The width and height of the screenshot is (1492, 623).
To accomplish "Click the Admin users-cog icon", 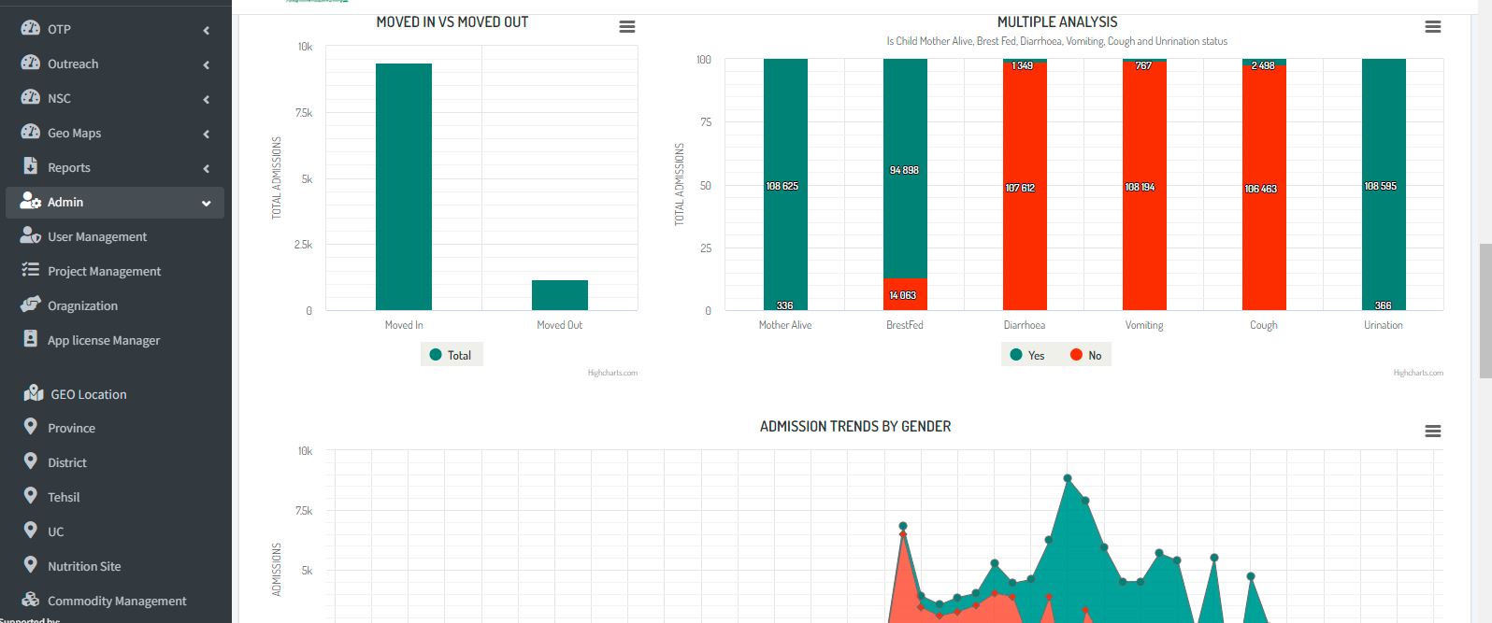I will [x=30, y=201].
